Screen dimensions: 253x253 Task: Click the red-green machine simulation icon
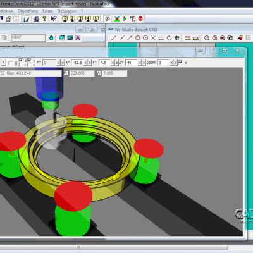117,19
